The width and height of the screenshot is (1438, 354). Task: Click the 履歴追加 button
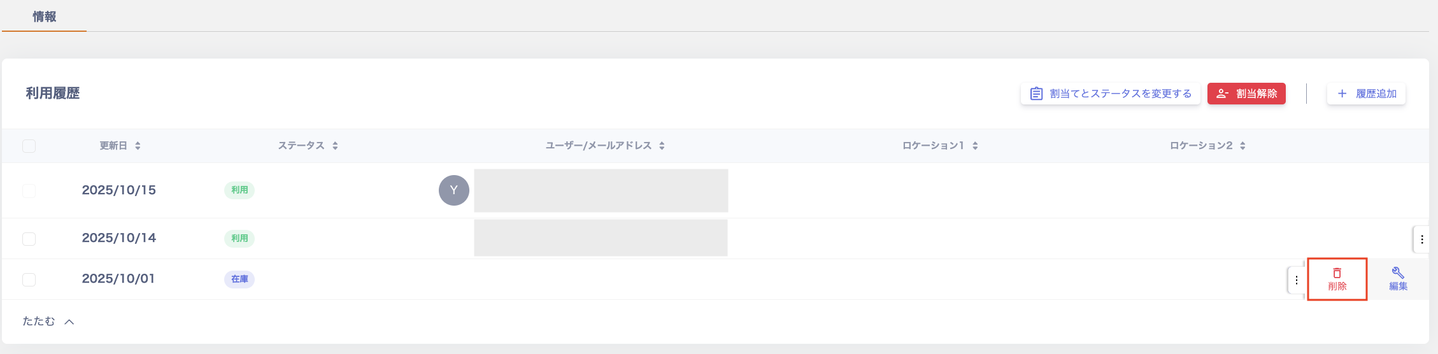(x=1366, y=94)
